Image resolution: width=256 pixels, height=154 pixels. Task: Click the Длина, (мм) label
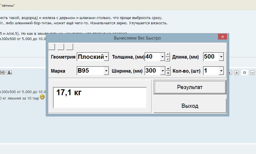[185, 57]
